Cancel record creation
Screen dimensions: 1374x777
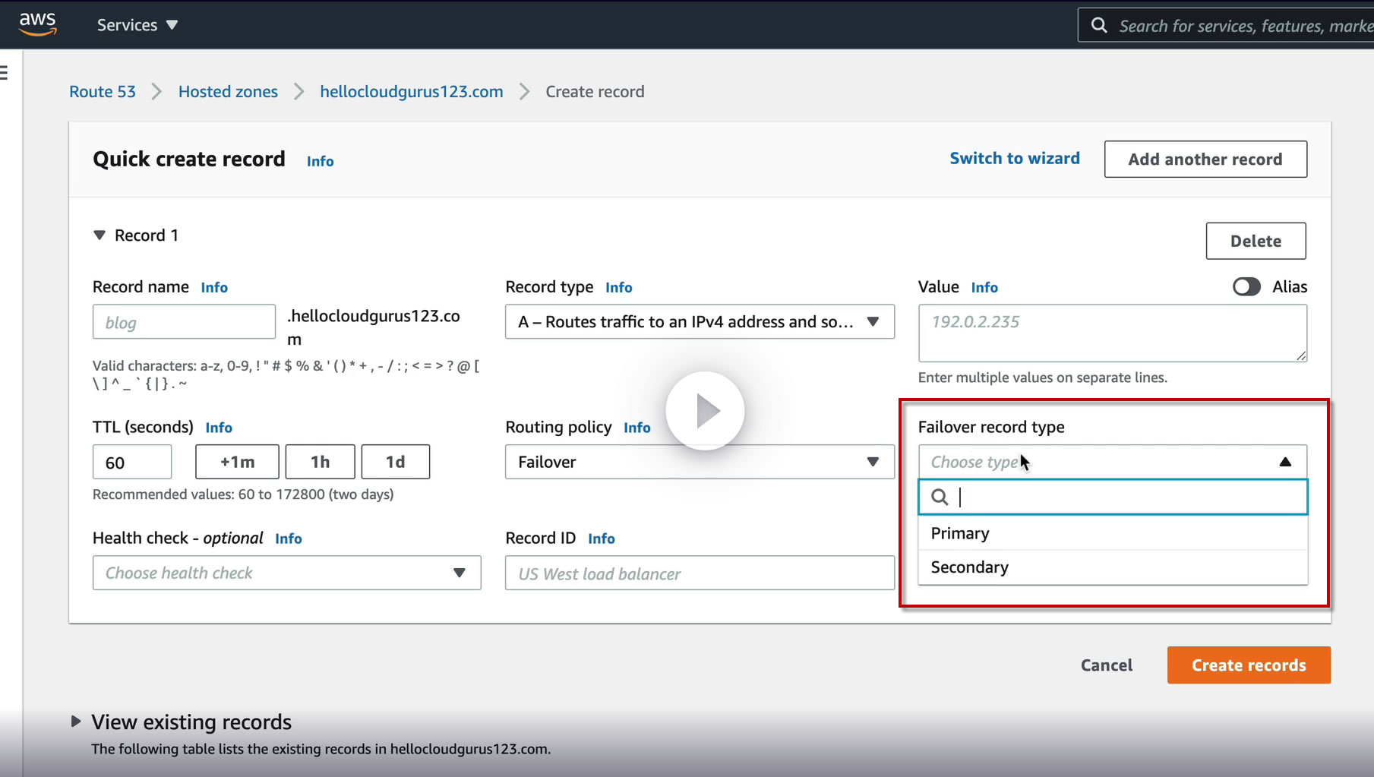[1107, 665]
